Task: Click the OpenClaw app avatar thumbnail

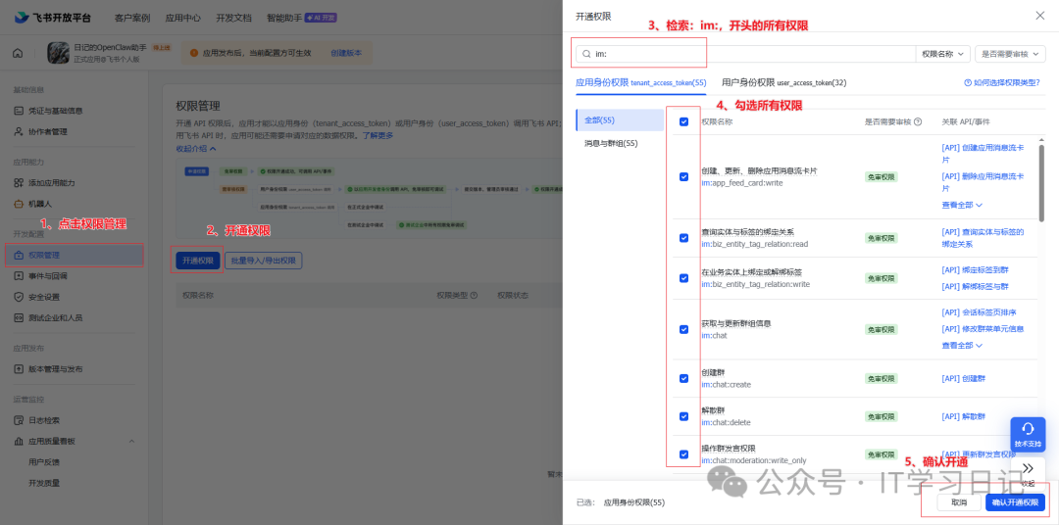Action: pos(58,53)
